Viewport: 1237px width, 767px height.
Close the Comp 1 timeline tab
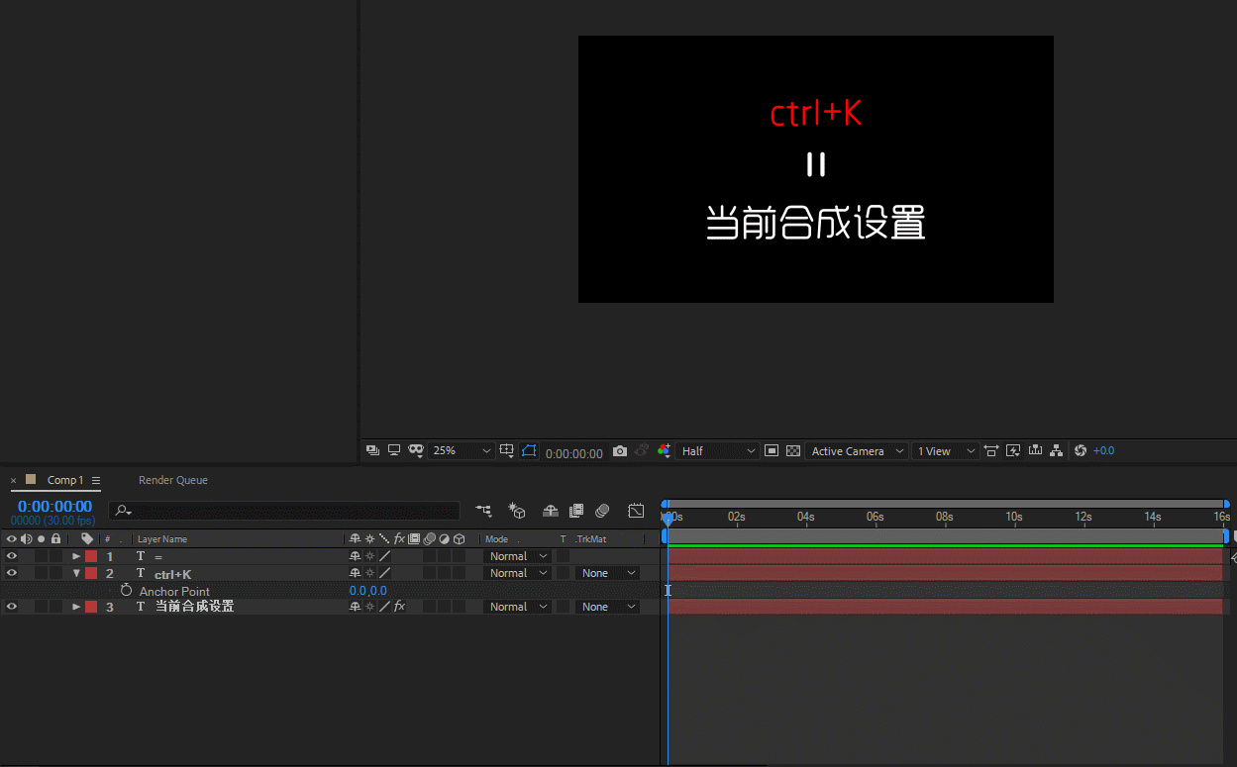pyautogui.click(x=14, y=481)
